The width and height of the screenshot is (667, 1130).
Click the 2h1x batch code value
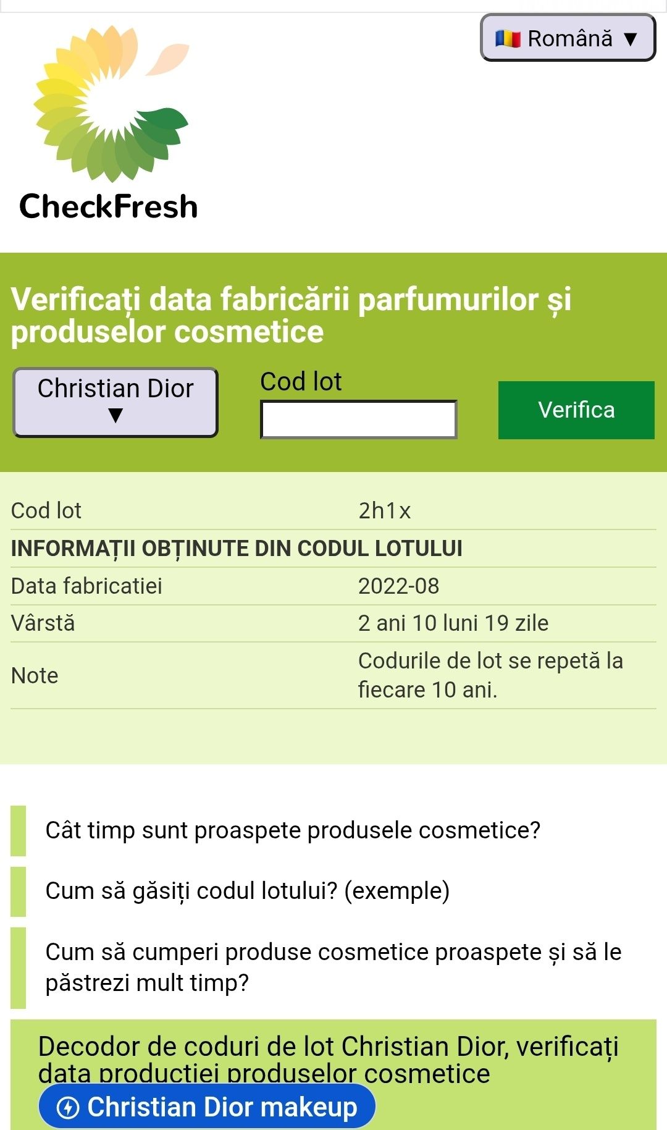click(384, 511)
